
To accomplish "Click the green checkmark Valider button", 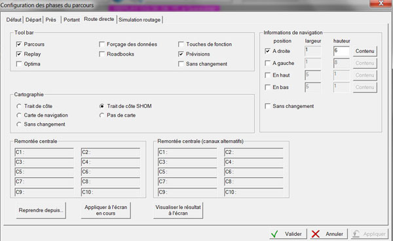I will pos(288,234).
